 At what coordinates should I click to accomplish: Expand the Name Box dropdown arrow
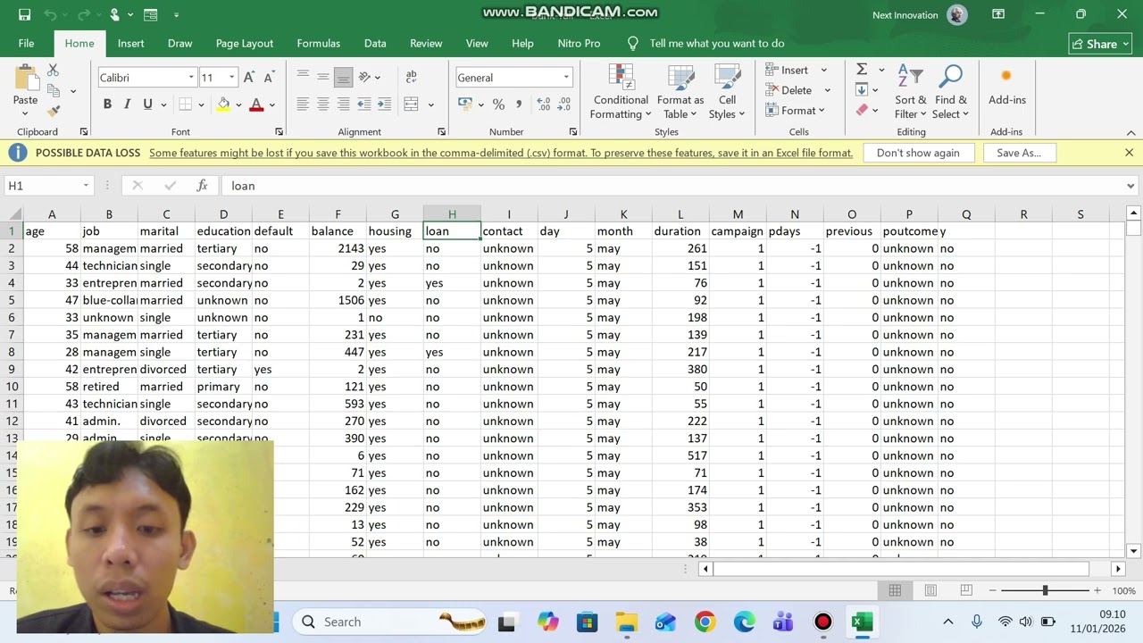(86, 186)
